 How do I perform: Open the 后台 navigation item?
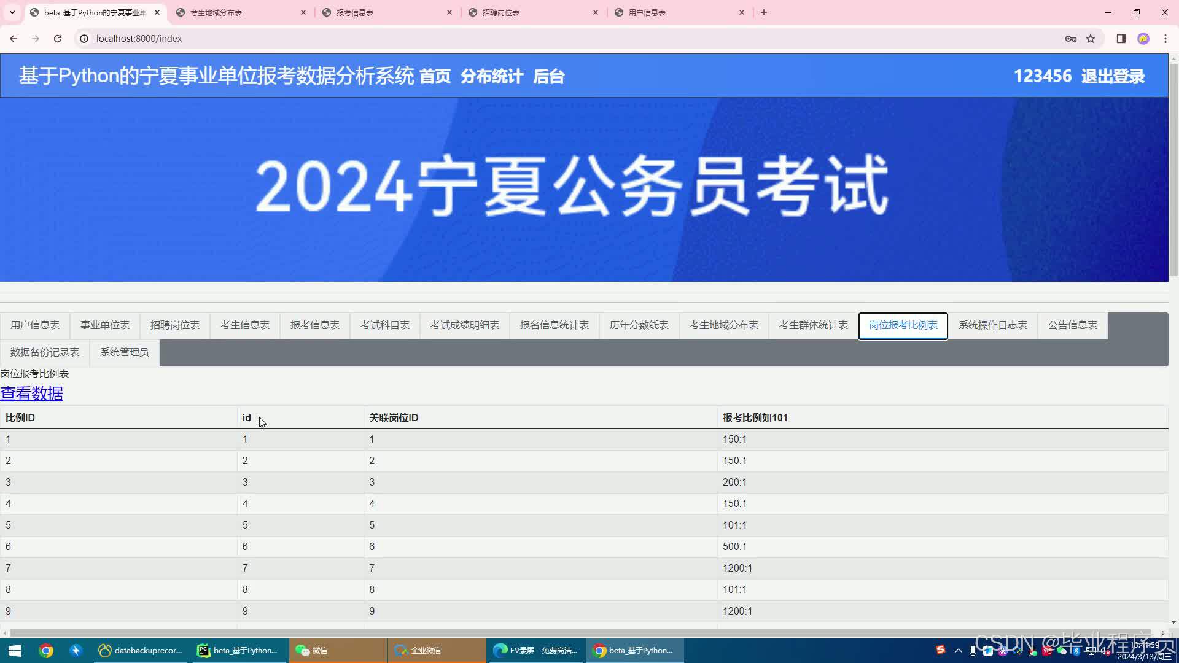pos(548,76)
